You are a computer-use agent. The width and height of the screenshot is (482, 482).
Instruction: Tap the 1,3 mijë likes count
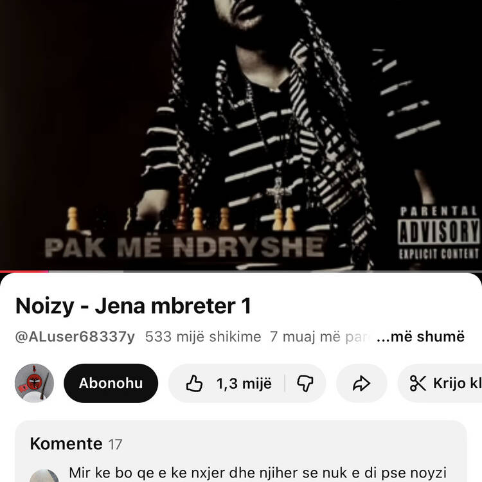(x=244, y=384)
